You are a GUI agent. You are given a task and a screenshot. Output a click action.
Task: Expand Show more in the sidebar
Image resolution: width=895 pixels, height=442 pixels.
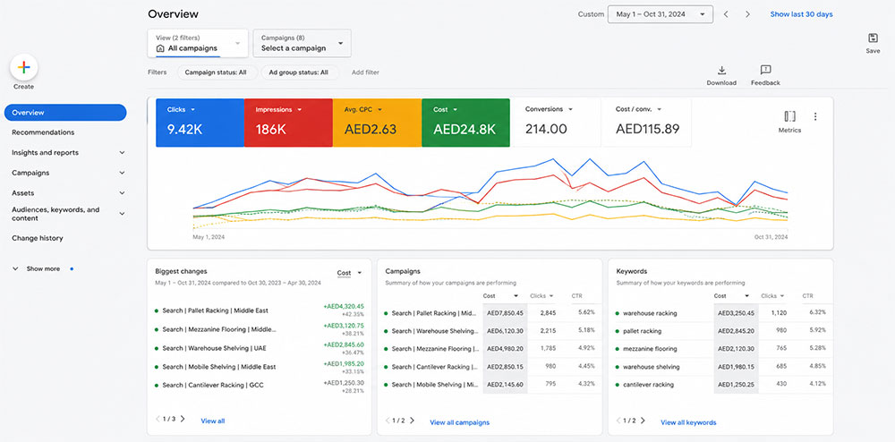pyautogui.click(x=43, y=268)
